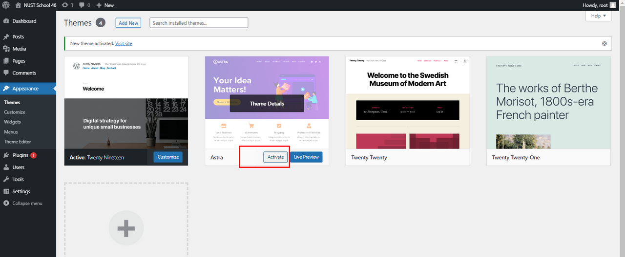The height and width of the screenshot is (257, 625).
Task: Click the Twenty Twenty-One theme name
Action: (516, 157)
